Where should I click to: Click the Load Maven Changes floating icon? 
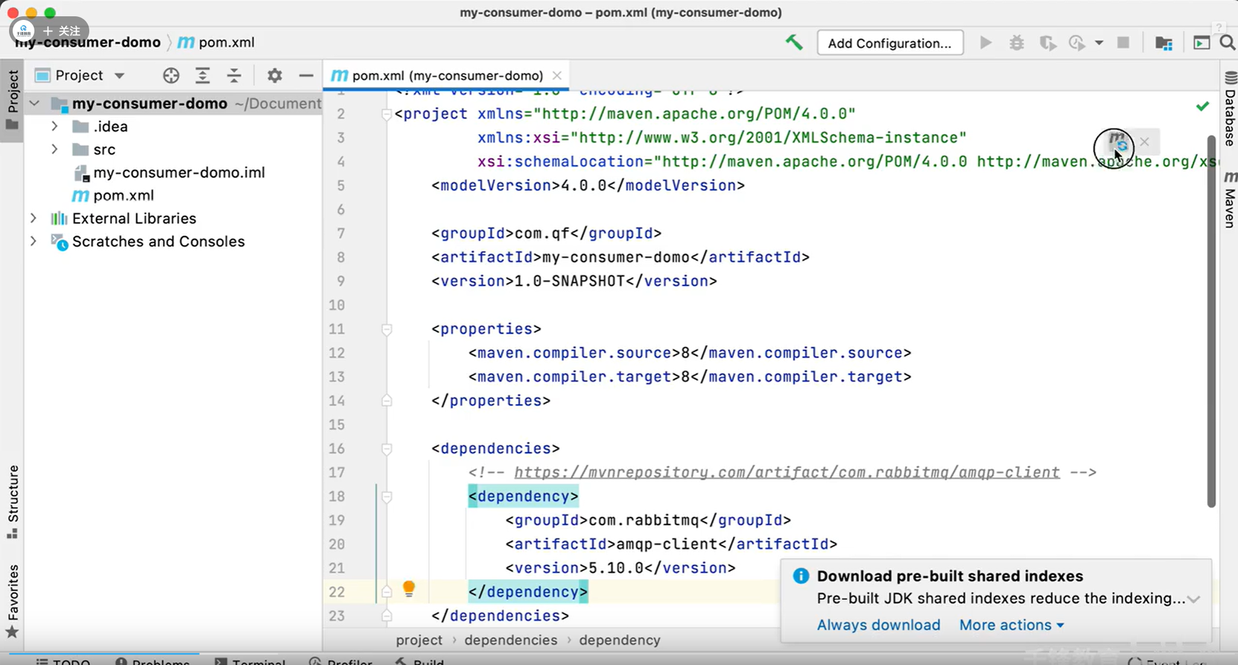click(x=1117, y=142)
